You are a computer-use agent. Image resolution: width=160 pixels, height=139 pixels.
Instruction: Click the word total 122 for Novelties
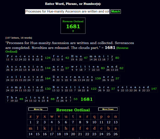click(x=94, y=89)
